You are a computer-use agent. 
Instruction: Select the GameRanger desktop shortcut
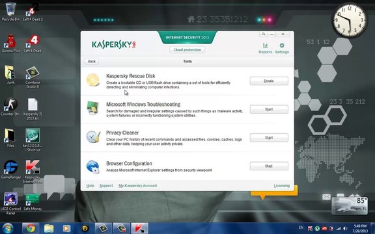coord(10,170)
